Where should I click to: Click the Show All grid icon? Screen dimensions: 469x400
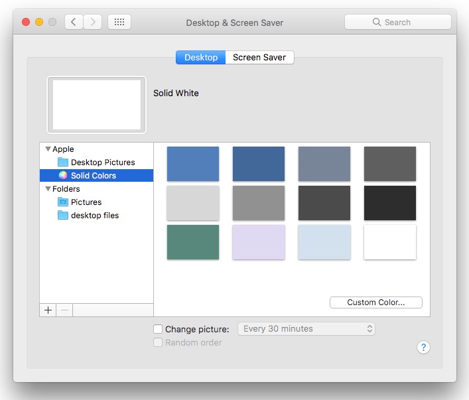click(x=119, y=22)
